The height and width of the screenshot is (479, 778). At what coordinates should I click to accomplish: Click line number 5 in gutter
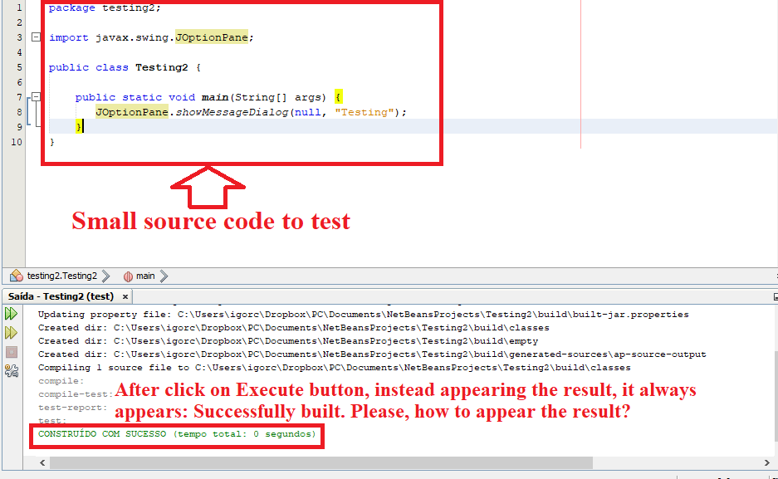coord(19,67)
